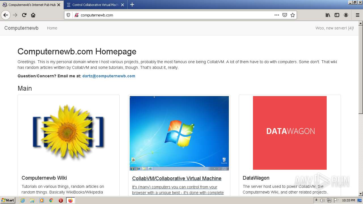363x204 pixels.
Task: Toggle the sidebars view
Action: (x=337, y=15)
